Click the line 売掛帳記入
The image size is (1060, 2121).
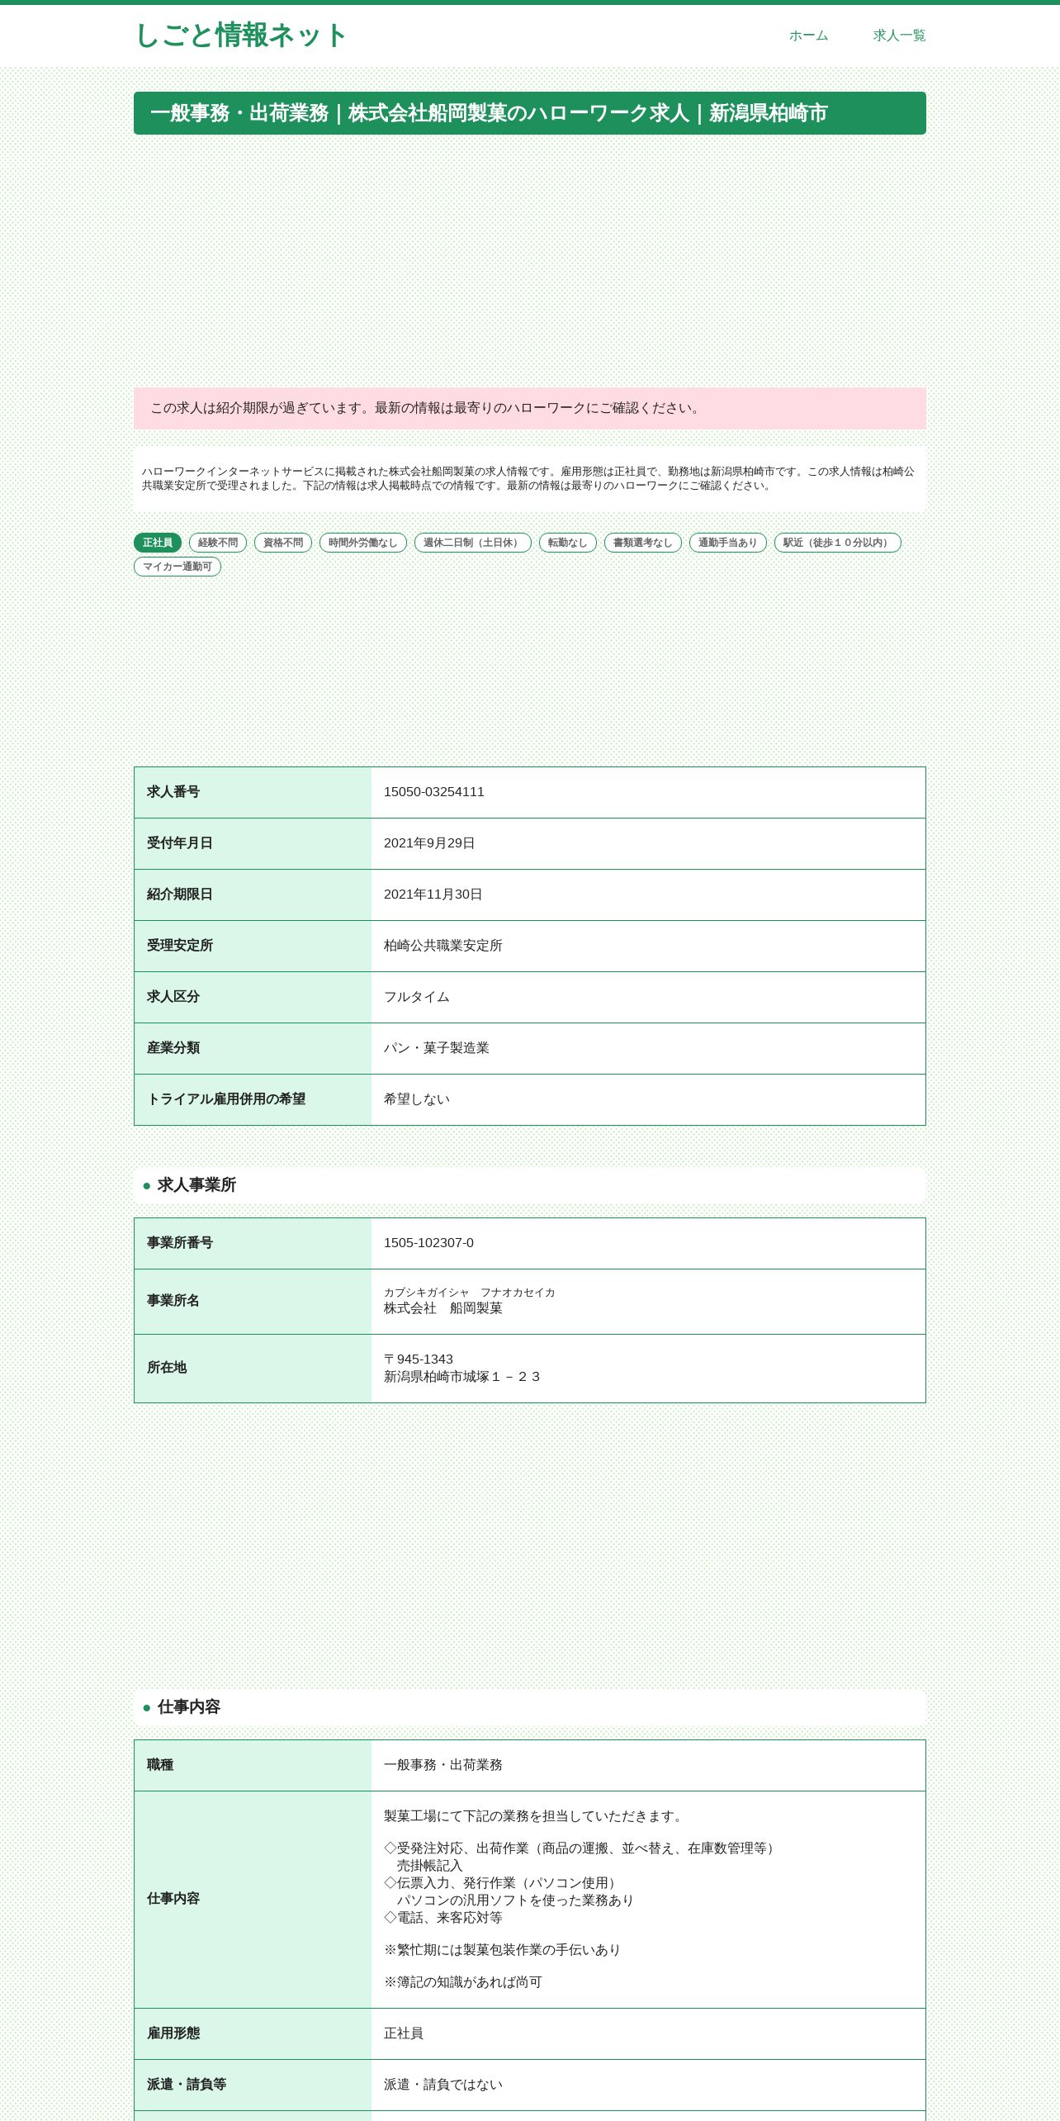430,1866
